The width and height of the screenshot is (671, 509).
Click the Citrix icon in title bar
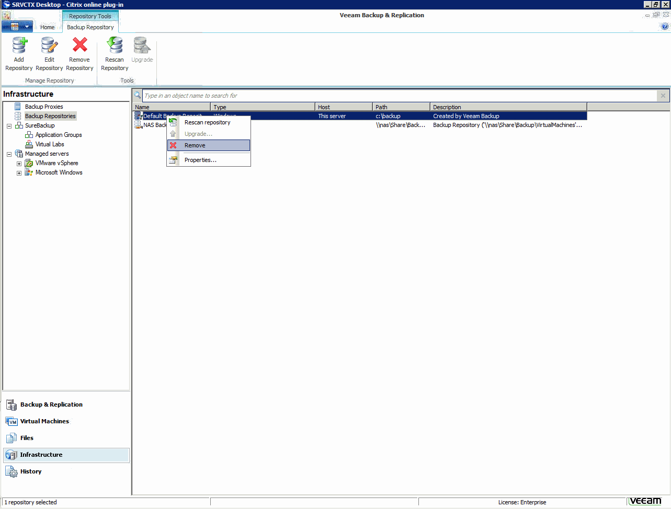pos(6,5)
